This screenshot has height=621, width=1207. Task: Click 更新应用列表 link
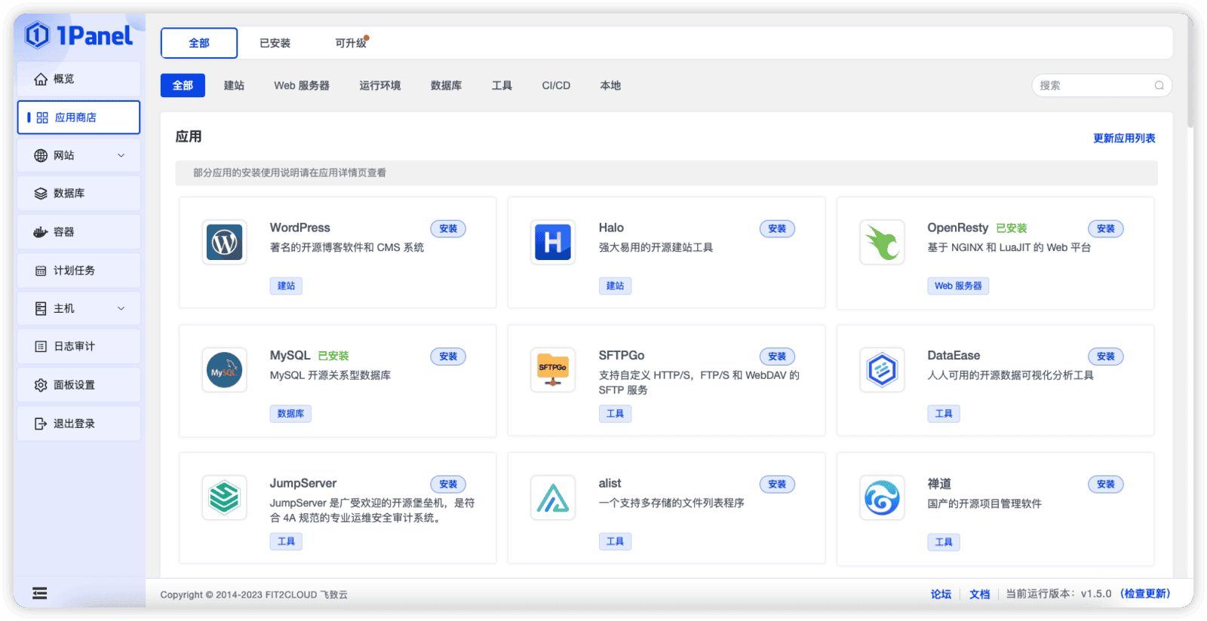(1124, 138)
